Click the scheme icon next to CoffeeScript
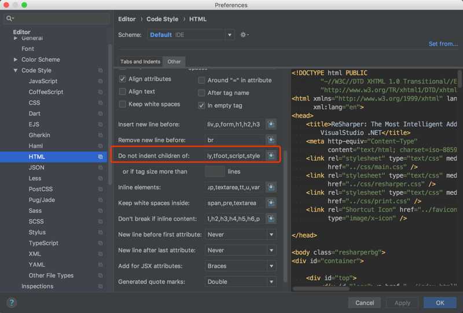This screenshot has height=313, width=463. pos(100,92)
